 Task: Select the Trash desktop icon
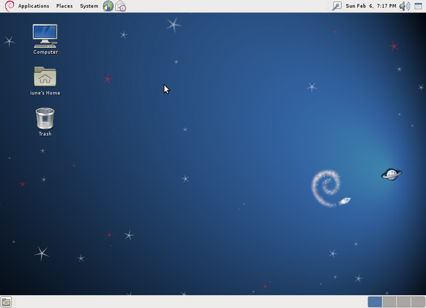[x=45, y=122]
